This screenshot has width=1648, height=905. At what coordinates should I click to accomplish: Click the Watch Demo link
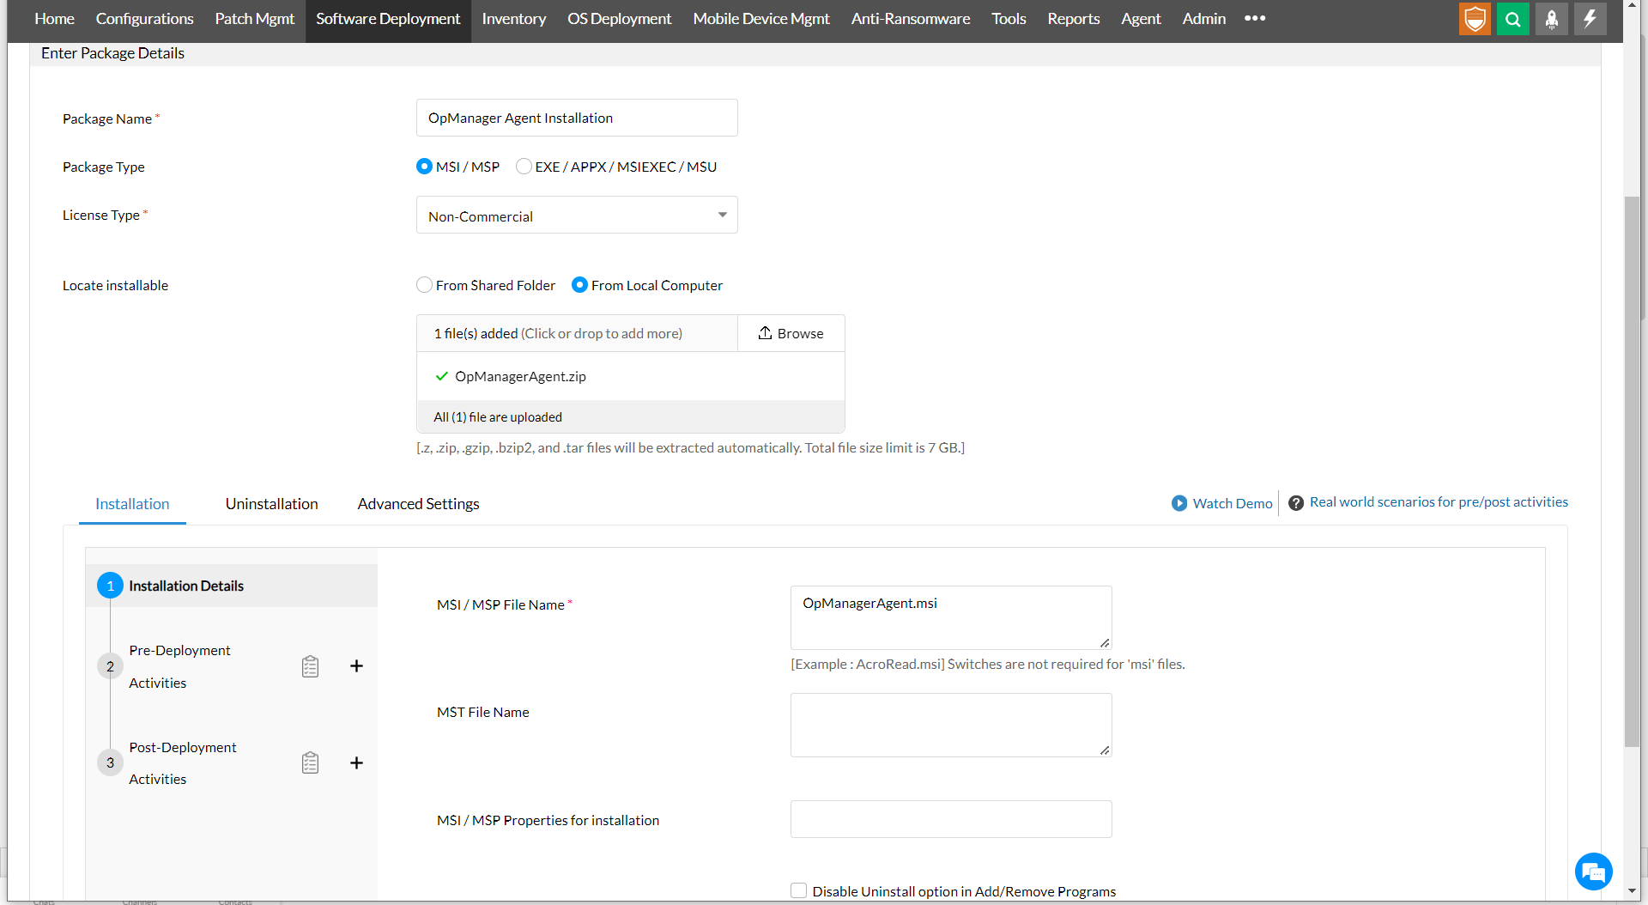pos(1233,504)
